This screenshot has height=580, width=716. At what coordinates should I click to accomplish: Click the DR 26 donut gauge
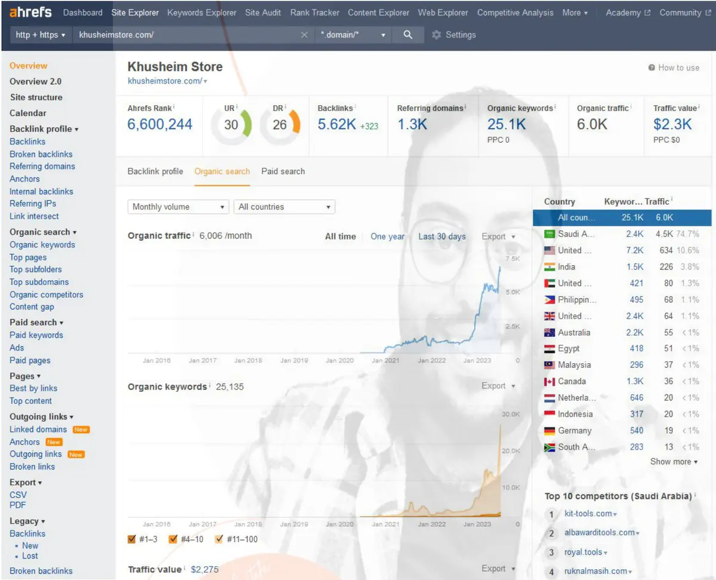click(x=280, y=125)
